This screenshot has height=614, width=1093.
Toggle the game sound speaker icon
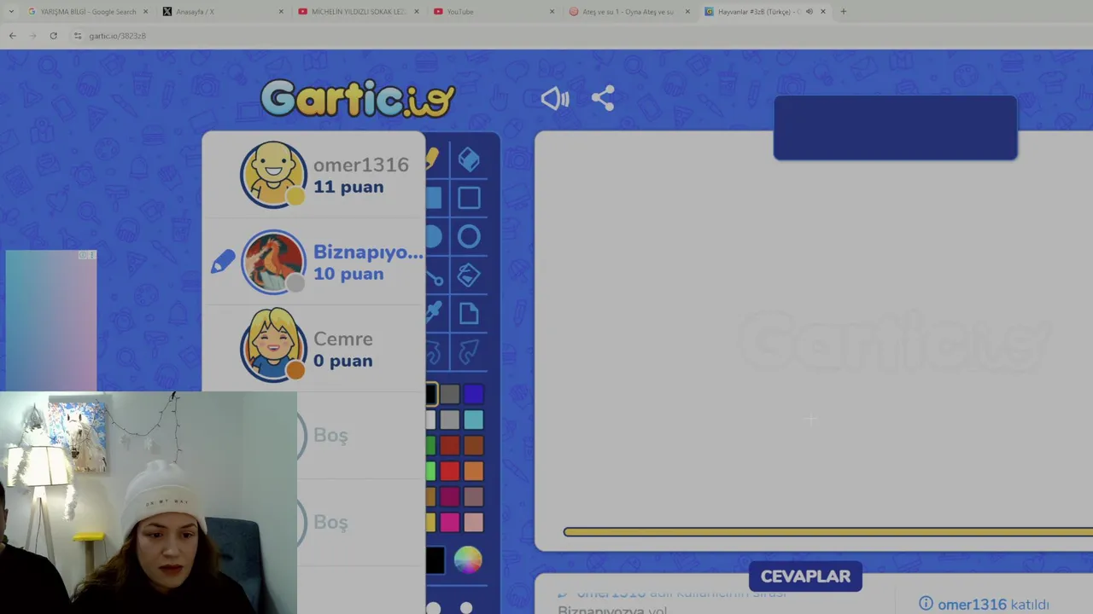(x=555, y=98)
